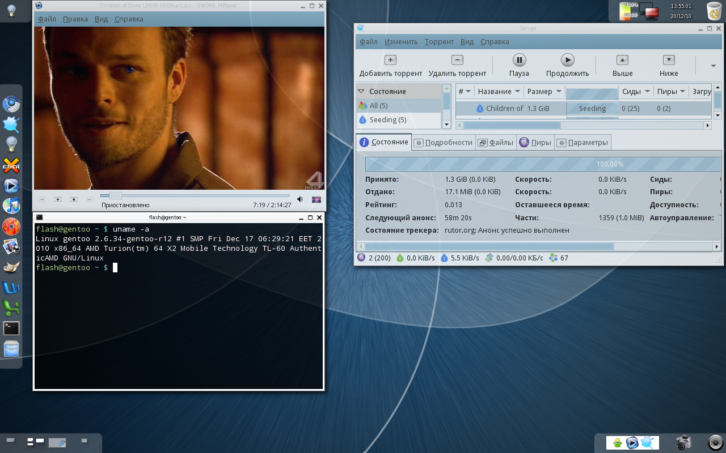Click the 100.00% torrent progress bar
The width and height of the screenshot is (726, 453).
[542, 164]
